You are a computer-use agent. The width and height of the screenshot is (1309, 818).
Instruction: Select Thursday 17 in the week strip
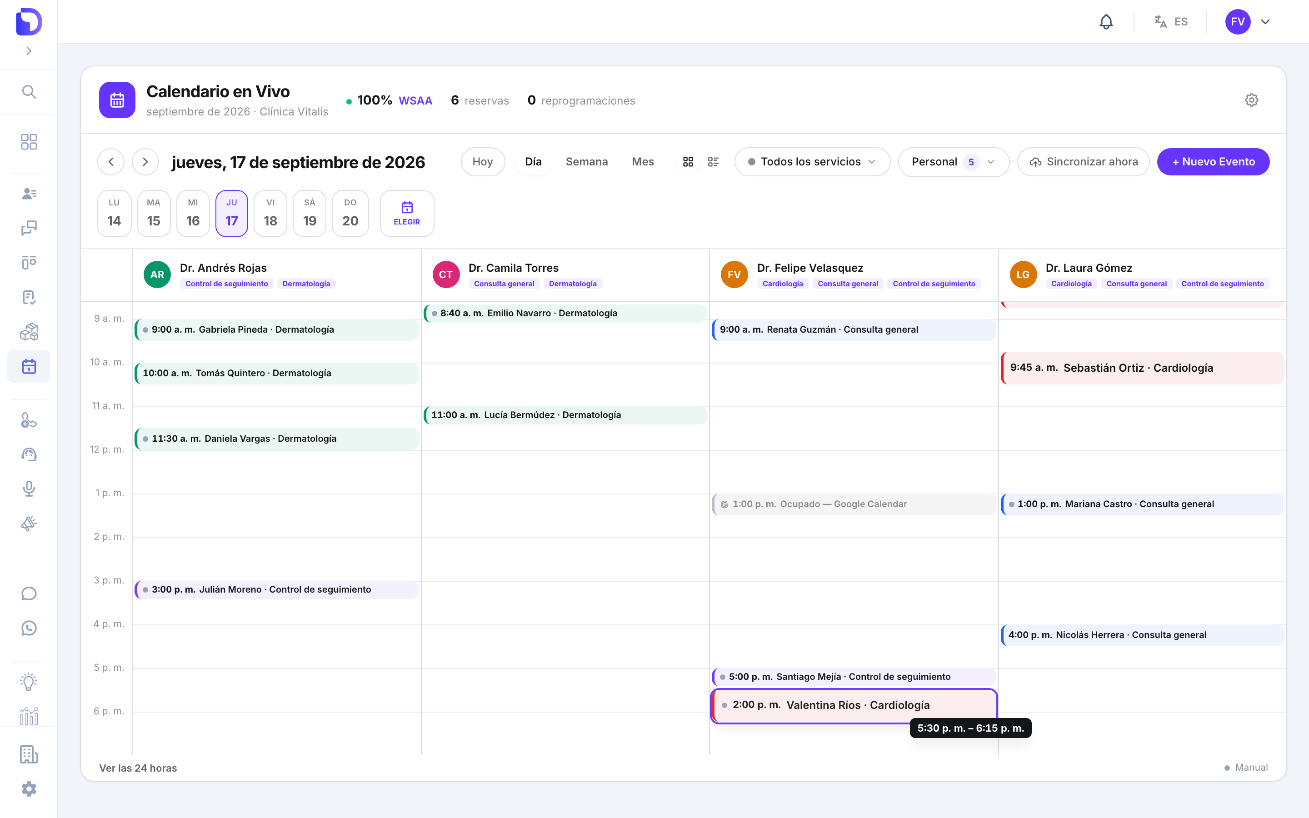click(231, 213)
